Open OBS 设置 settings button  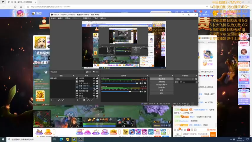(162, 91)
